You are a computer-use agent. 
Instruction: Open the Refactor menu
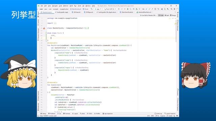click(66, 6)
